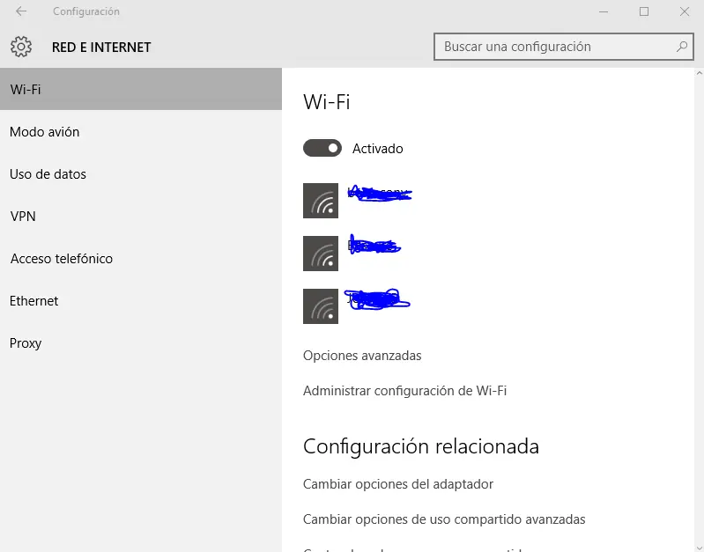Click the back arrow in title bar
The height and width of the screenshot is (552, 704).
pos(21,11)
